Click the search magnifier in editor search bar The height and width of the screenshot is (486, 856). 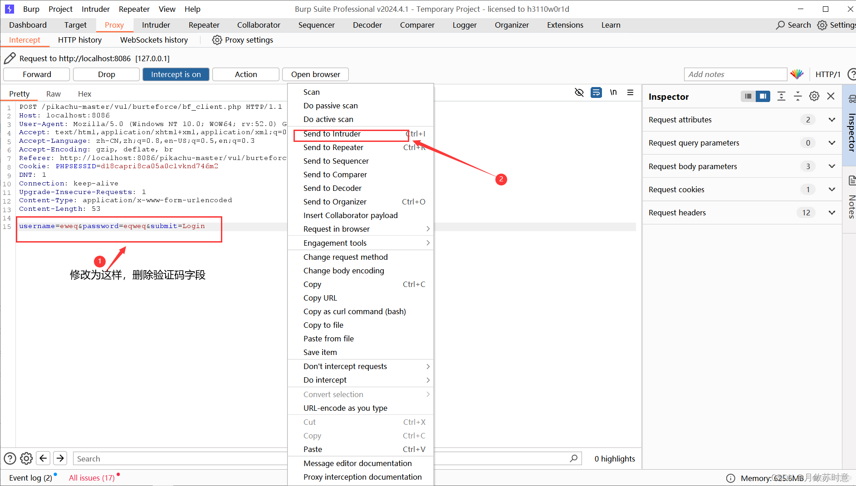point(574,458)
